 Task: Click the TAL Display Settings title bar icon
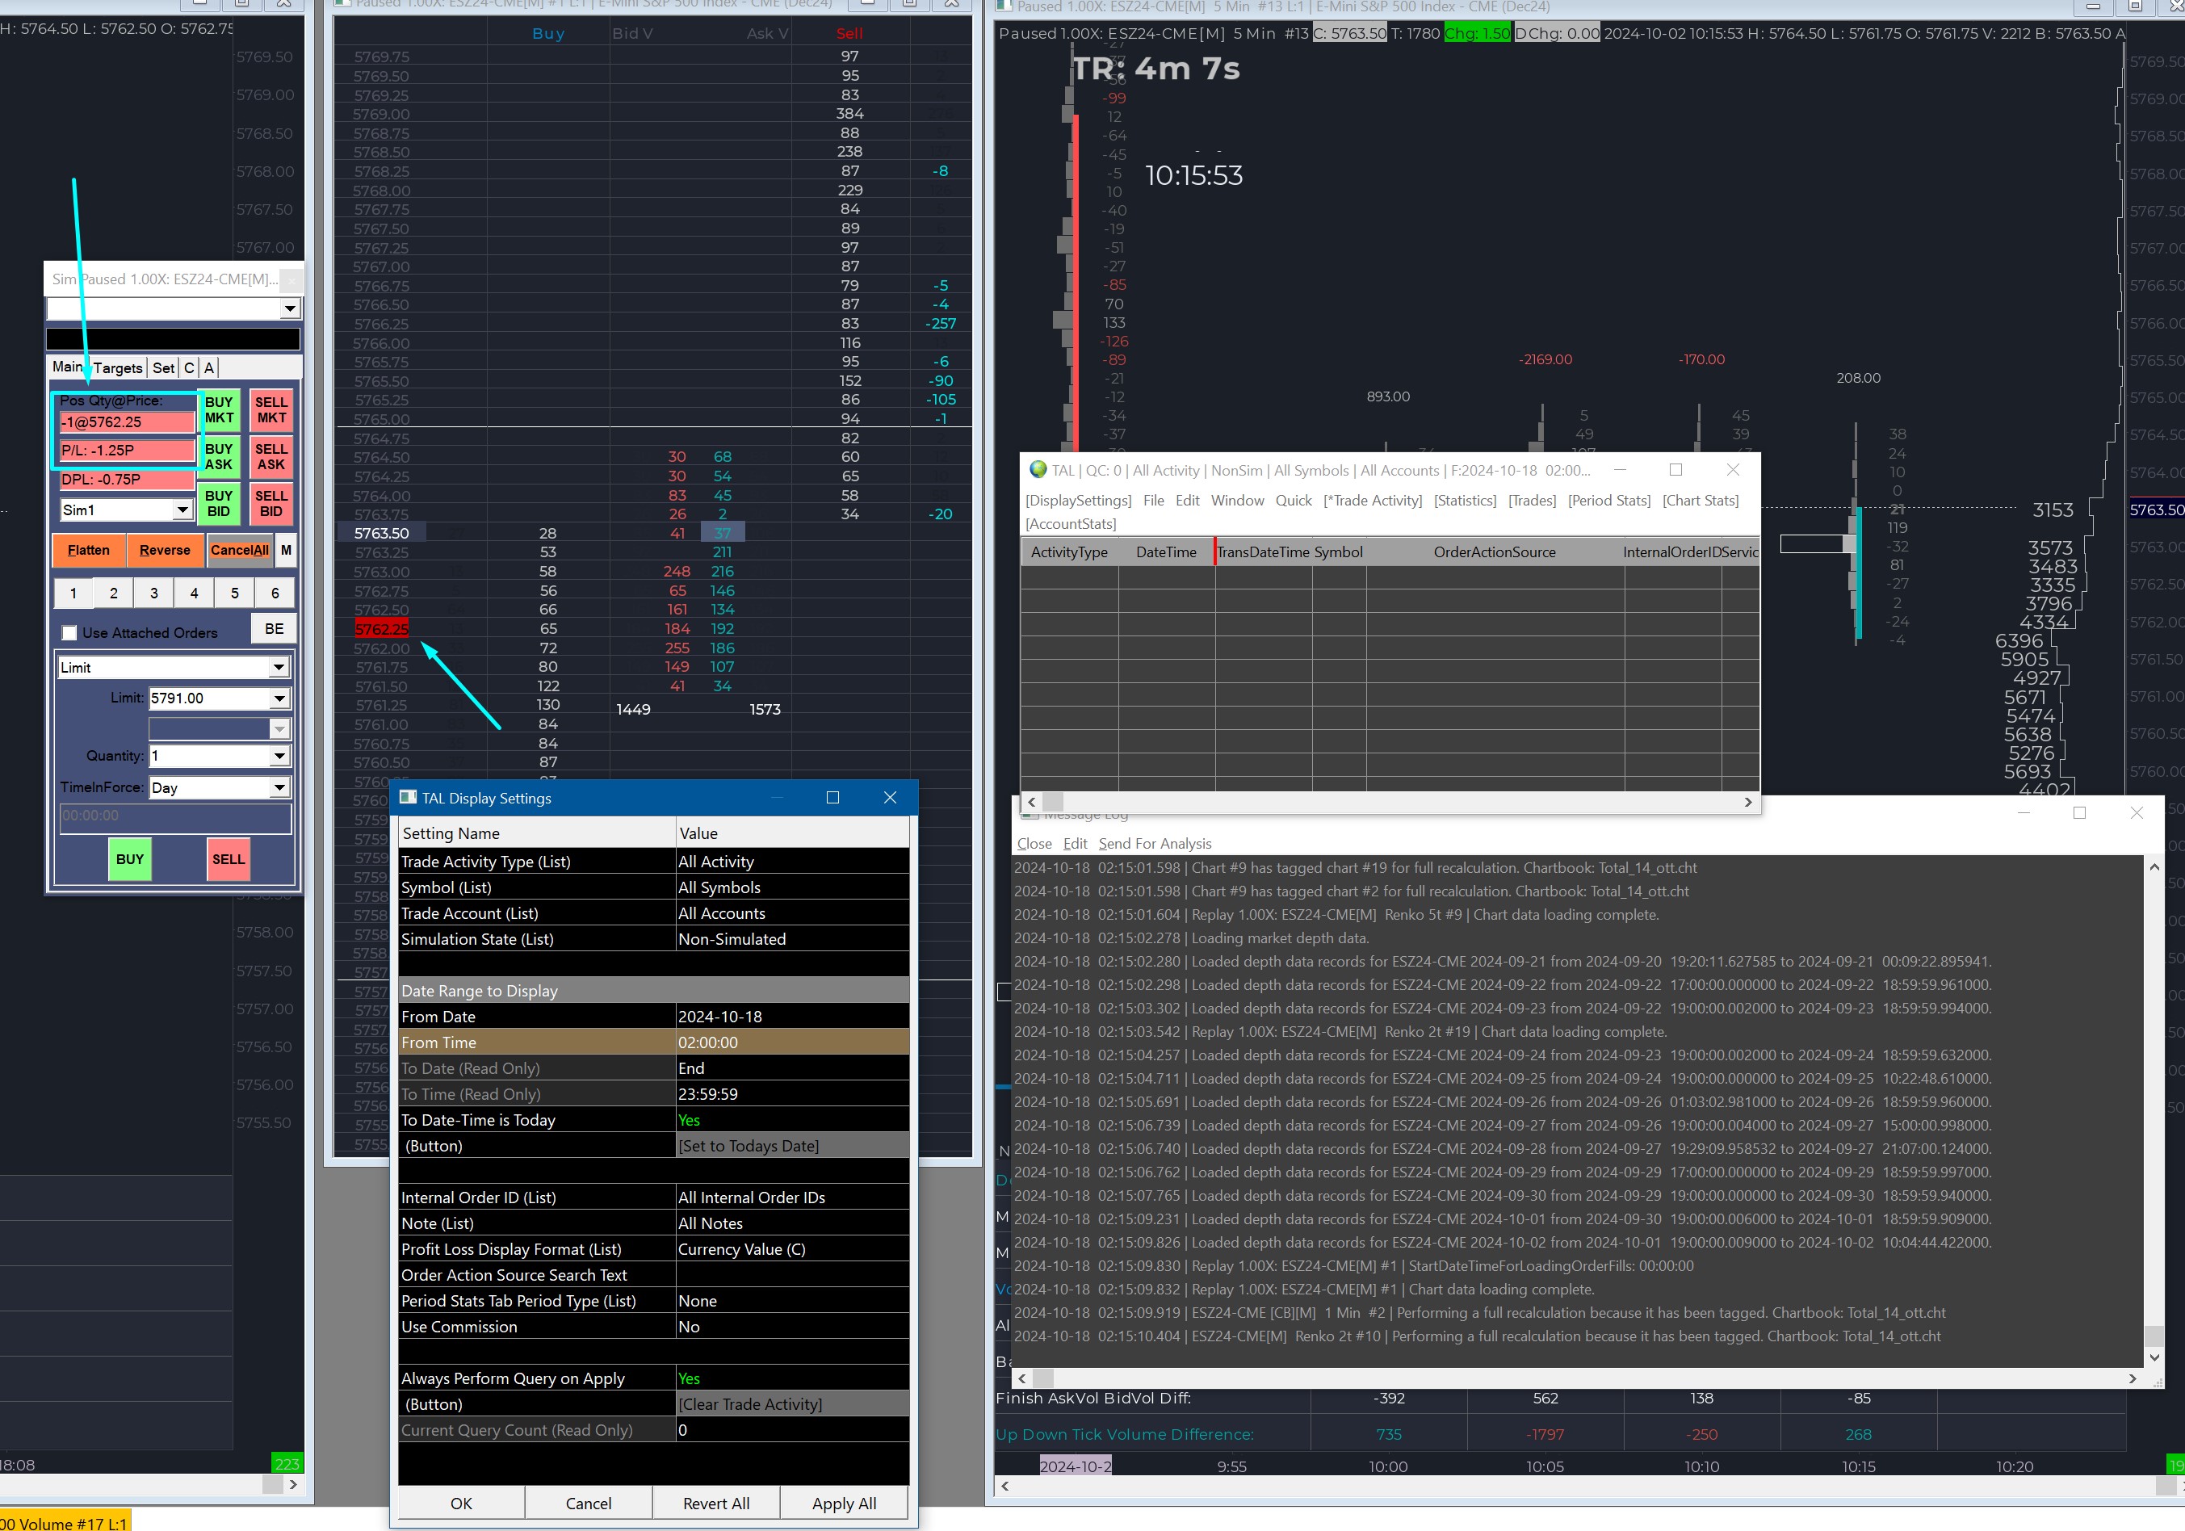tap(409, 797)
